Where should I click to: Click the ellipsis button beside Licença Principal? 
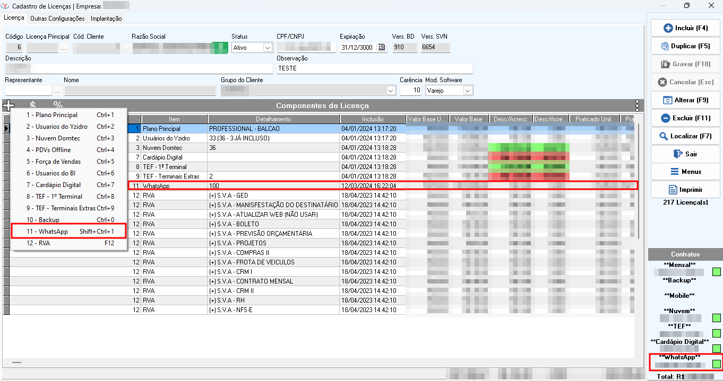pyautogui.click(x=64, y=48)
